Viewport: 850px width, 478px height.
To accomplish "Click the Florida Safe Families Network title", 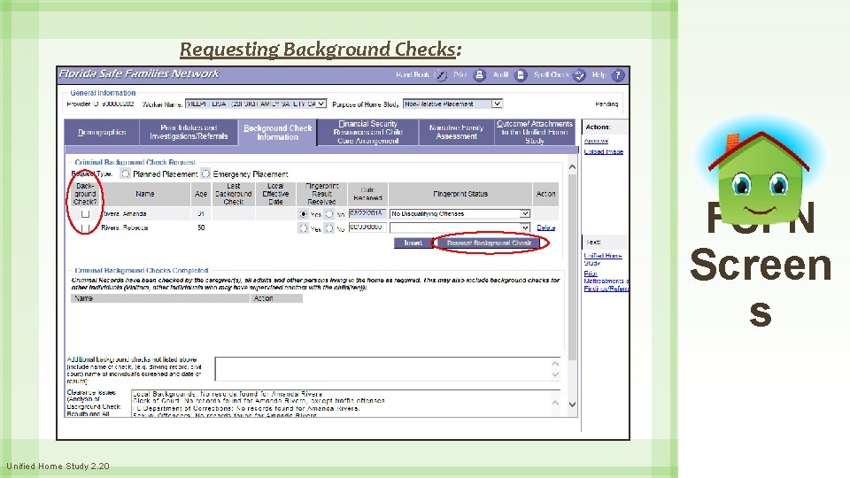I will pos(139,73).
